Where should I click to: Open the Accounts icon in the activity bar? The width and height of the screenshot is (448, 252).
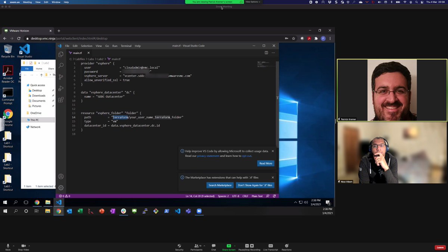coord(61,176)
